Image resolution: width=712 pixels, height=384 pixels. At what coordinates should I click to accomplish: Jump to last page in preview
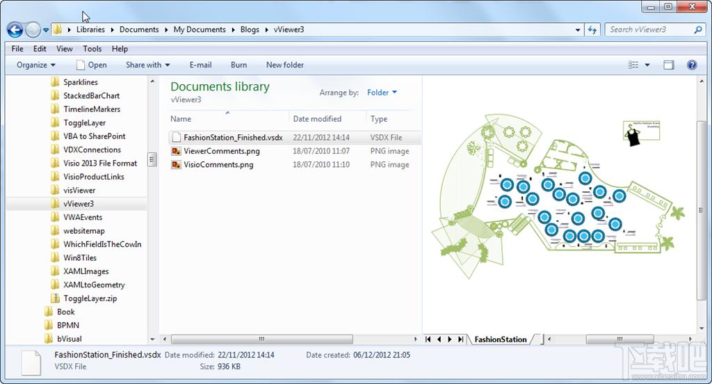[460, 339]
